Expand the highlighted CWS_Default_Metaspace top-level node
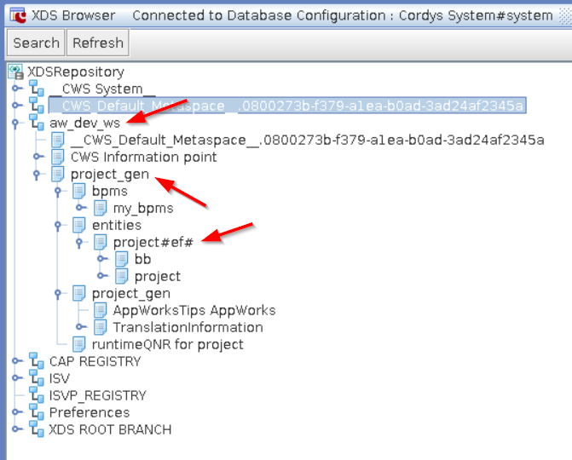The width and height of the screenshot is (572, 460). coord(16,106)
